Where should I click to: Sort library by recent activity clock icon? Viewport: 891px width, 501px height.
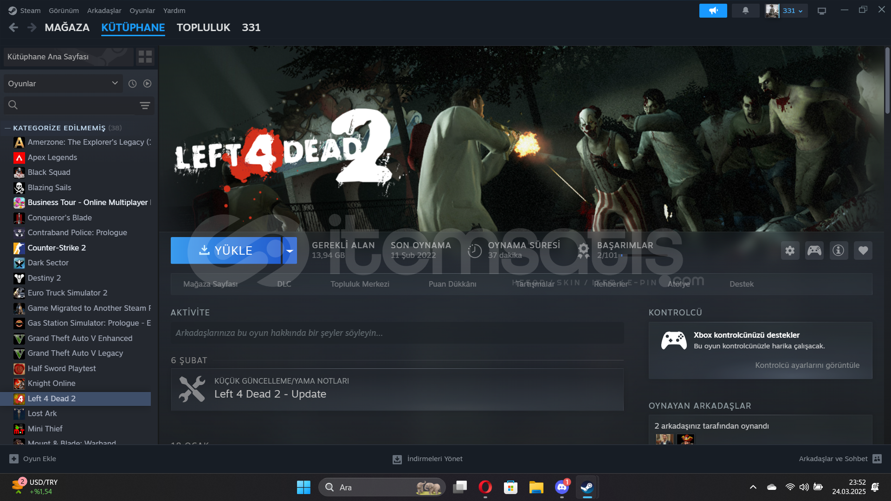tap(132, 83)
